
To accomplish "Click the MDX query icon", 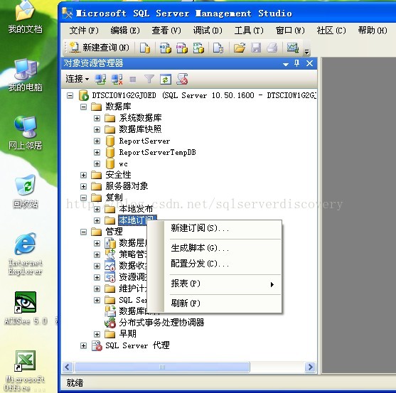I will (166, 48).
